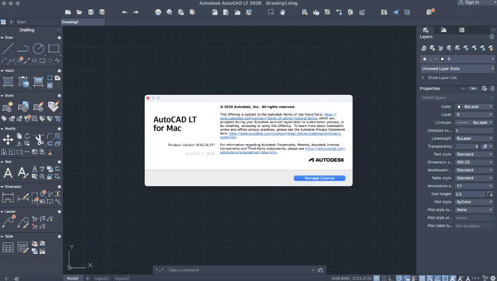Viewport: 497px width, 281px height.
Task: Click the Share paper plane icon
Action: [x=395, y=12]
